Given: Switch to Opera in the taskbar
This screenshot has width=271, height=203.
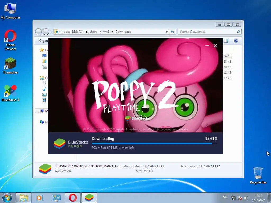Looking at the screenshot, I should [73, 198].
